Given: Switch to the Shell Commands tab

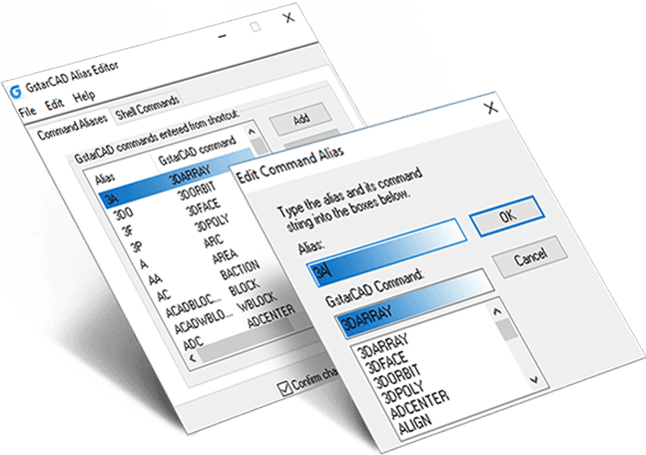Looking at the screenshot, I should (x=147, y=108).
